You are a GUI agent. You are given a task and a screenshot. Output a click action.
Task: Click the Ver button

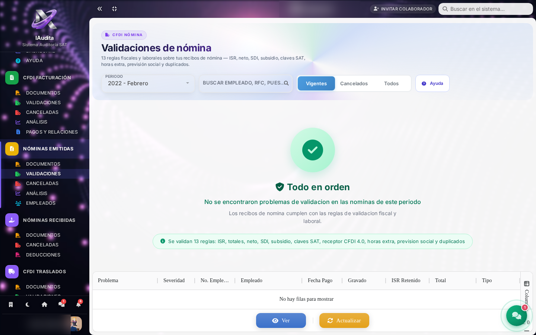click(x=281, y=320)
